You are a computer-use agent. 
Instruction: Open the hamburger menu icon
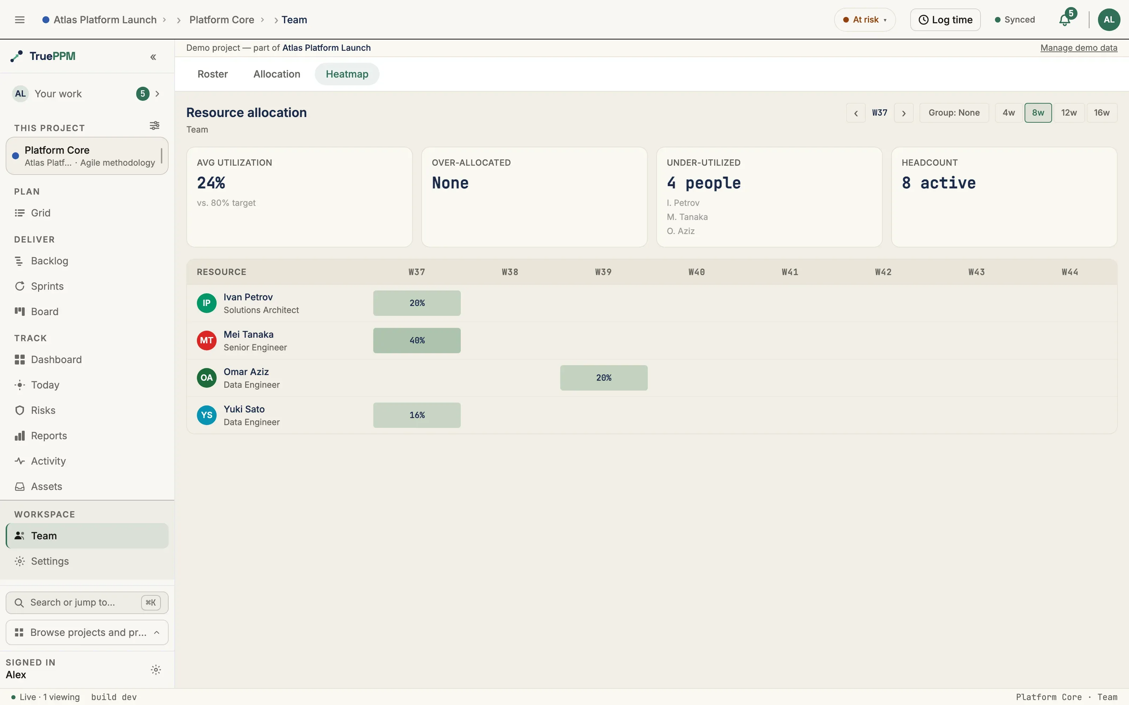(x=20, y=20)
